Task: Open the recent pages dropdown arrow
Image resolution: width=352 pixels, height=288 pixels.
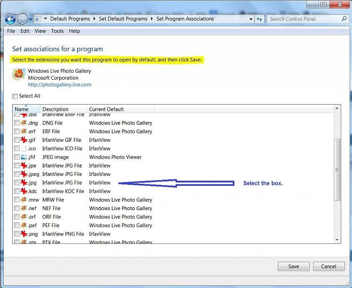Action: pos(31,20)
